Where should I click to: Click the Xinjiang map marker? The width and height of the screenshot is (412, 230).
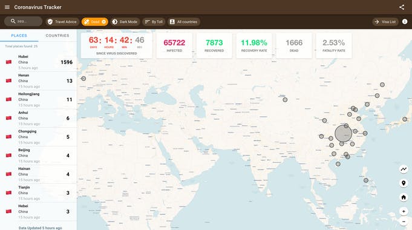[285, 100]
